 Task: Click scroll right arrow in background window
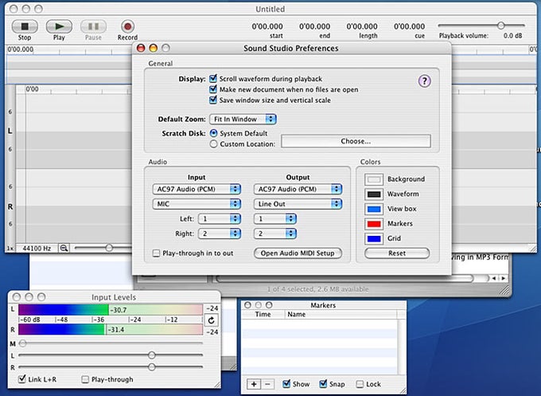[503, 278]
